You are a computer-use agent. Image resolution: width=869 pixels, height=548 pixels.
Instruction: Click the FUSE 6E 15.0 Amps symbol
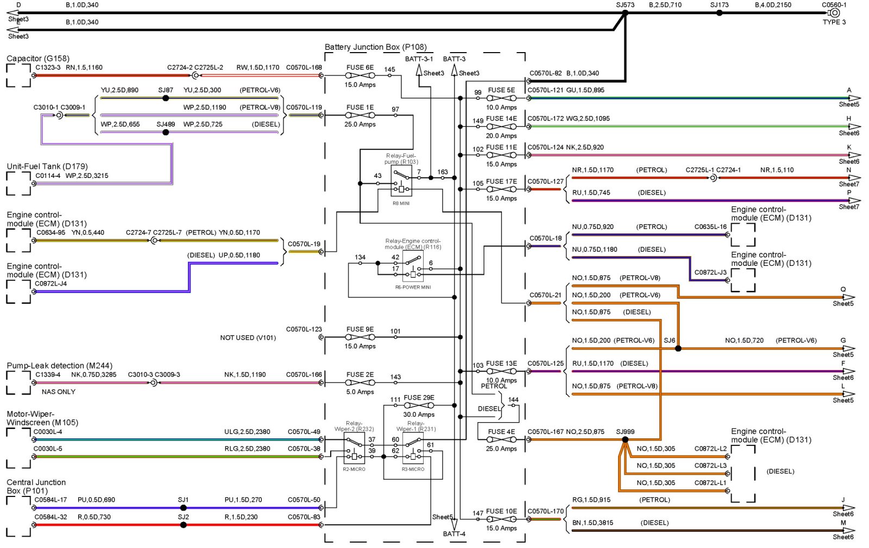[x=360, y=76]
